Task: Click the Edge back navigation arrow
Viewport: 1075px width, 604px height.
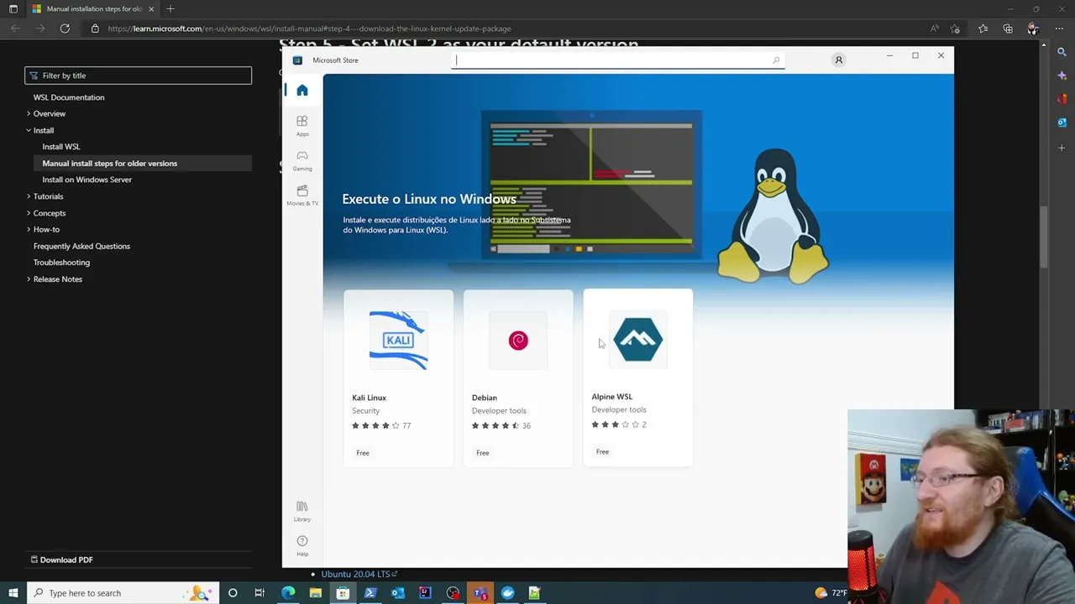Action: (x=15, y=29)
